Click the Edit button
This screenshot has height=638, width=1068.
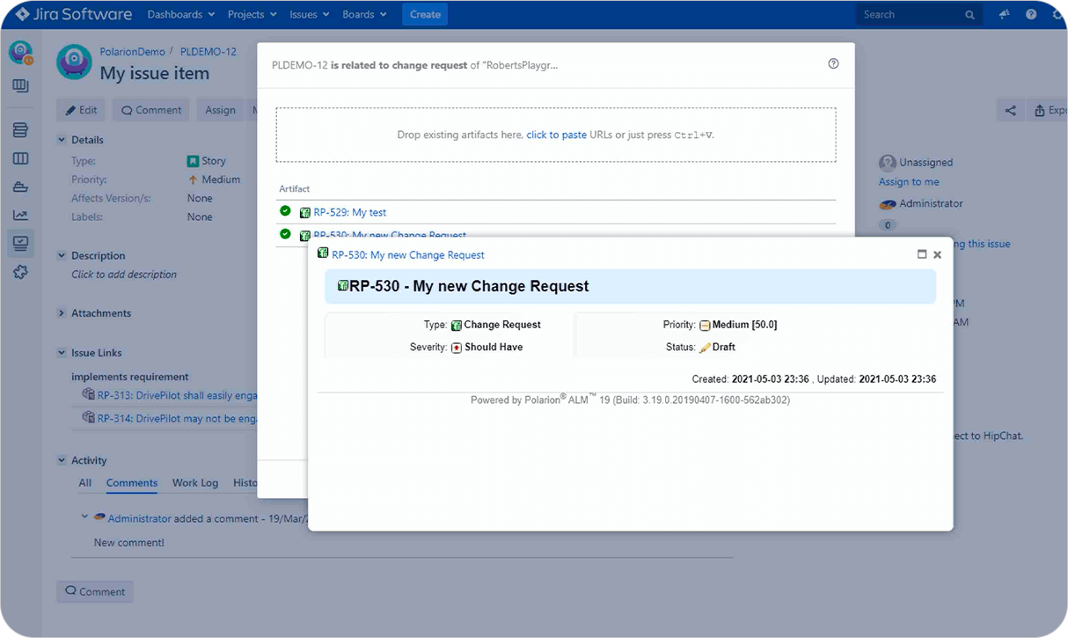(x=81, y=110)
